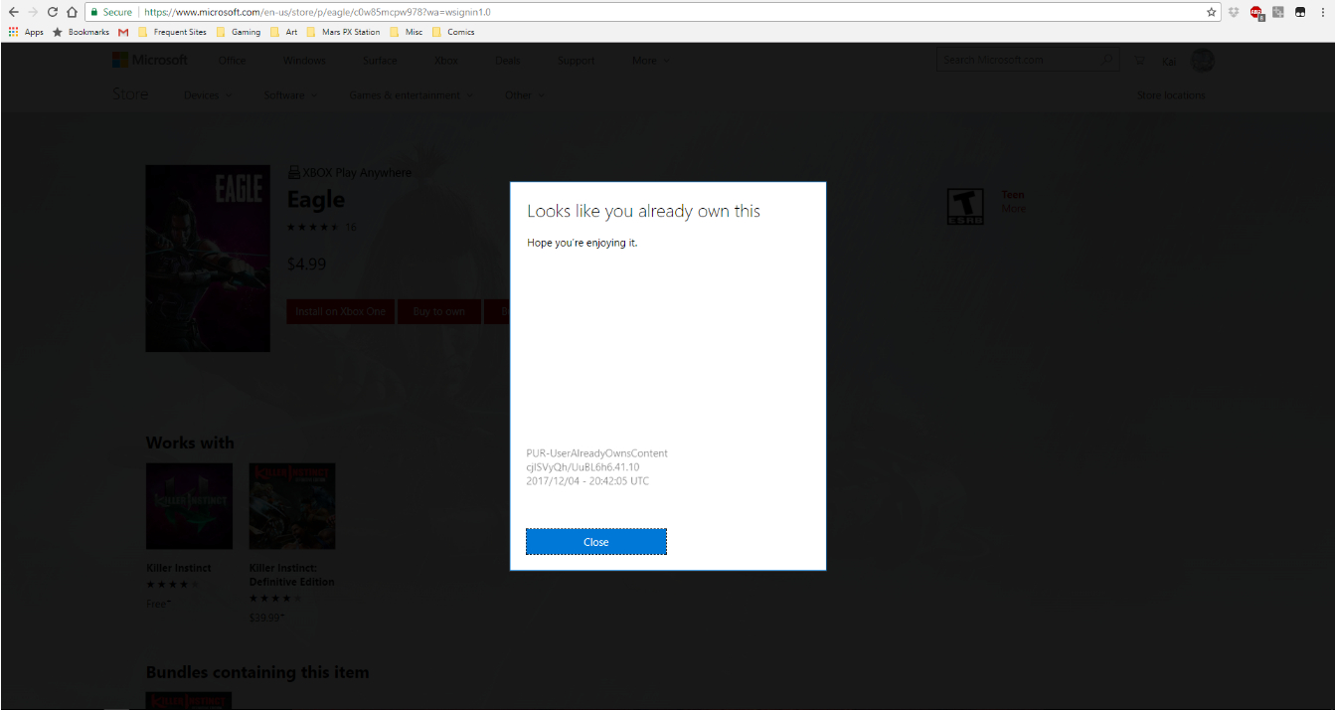
Task: Open the Windows menu item
Action: 304,61
